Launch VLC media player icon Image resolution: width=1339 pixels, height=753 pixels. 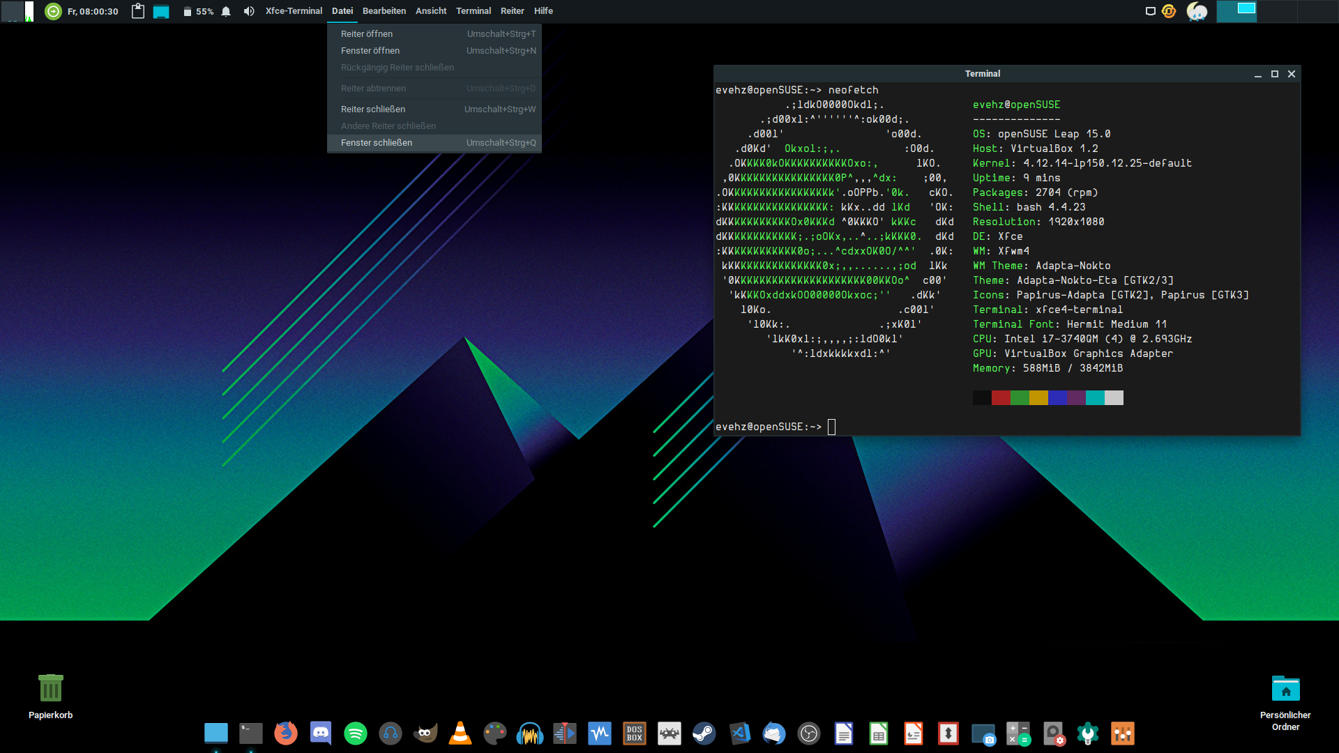click(x=460, y=733)
